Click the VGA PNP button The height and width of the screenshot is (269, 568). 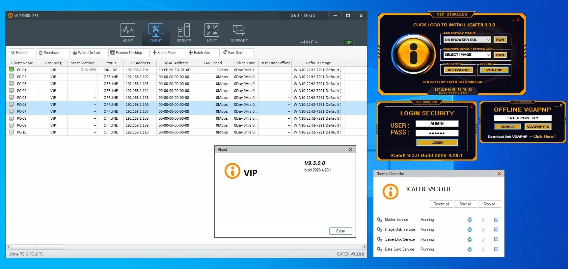(x=494, y=70)
